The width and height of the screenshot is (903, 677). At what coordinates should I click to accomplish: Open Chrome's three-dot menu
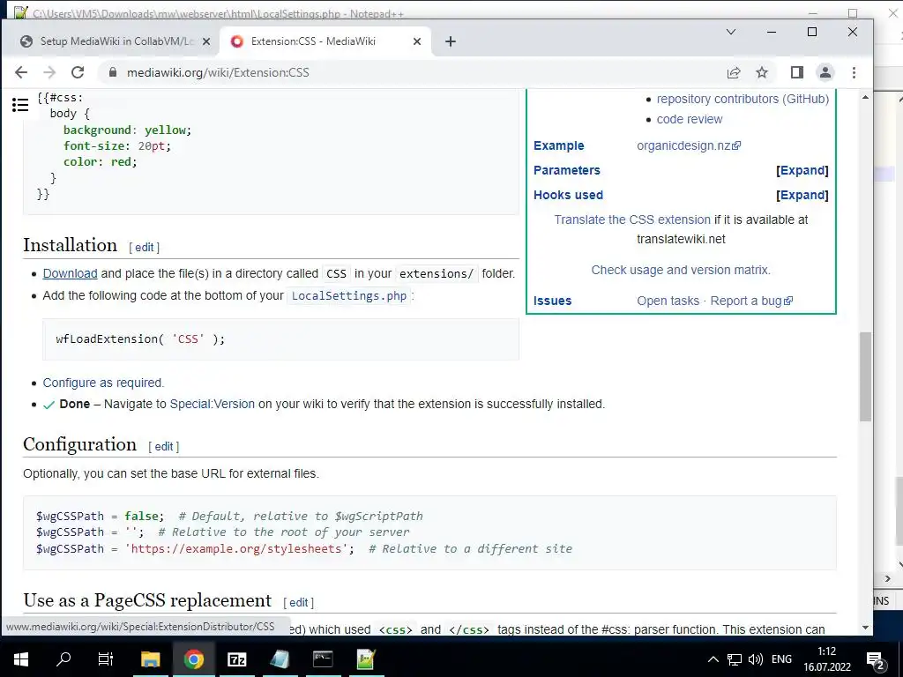tap(854, 72)
